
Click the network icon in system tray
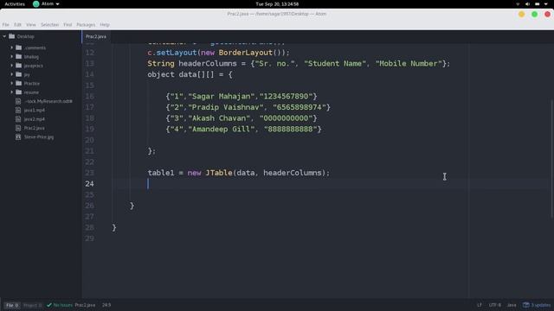518,4
